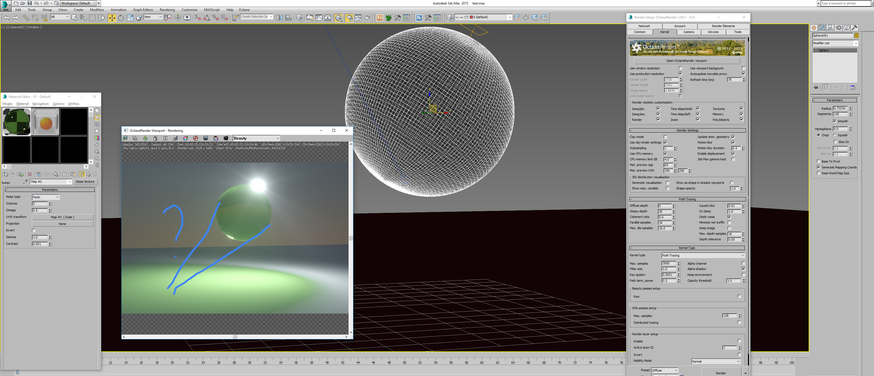Enable Clay mode checkbox
This screenshot has height=376, width=874.
(x=665, y=137)
